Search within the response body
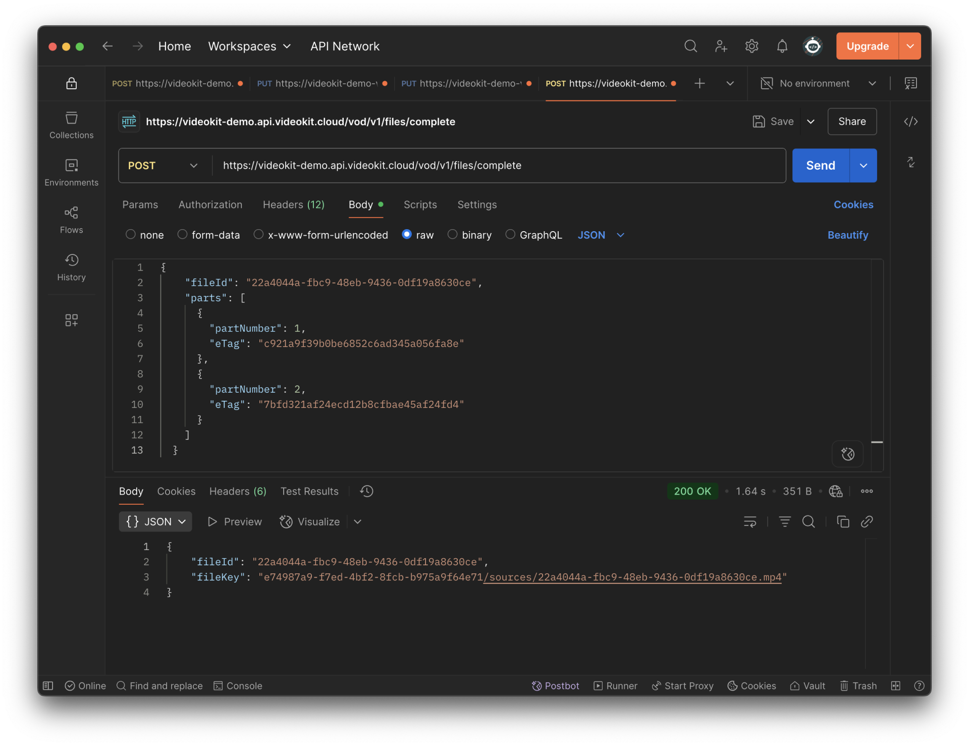Screen dimensions: 969x746 click(809, 522)
